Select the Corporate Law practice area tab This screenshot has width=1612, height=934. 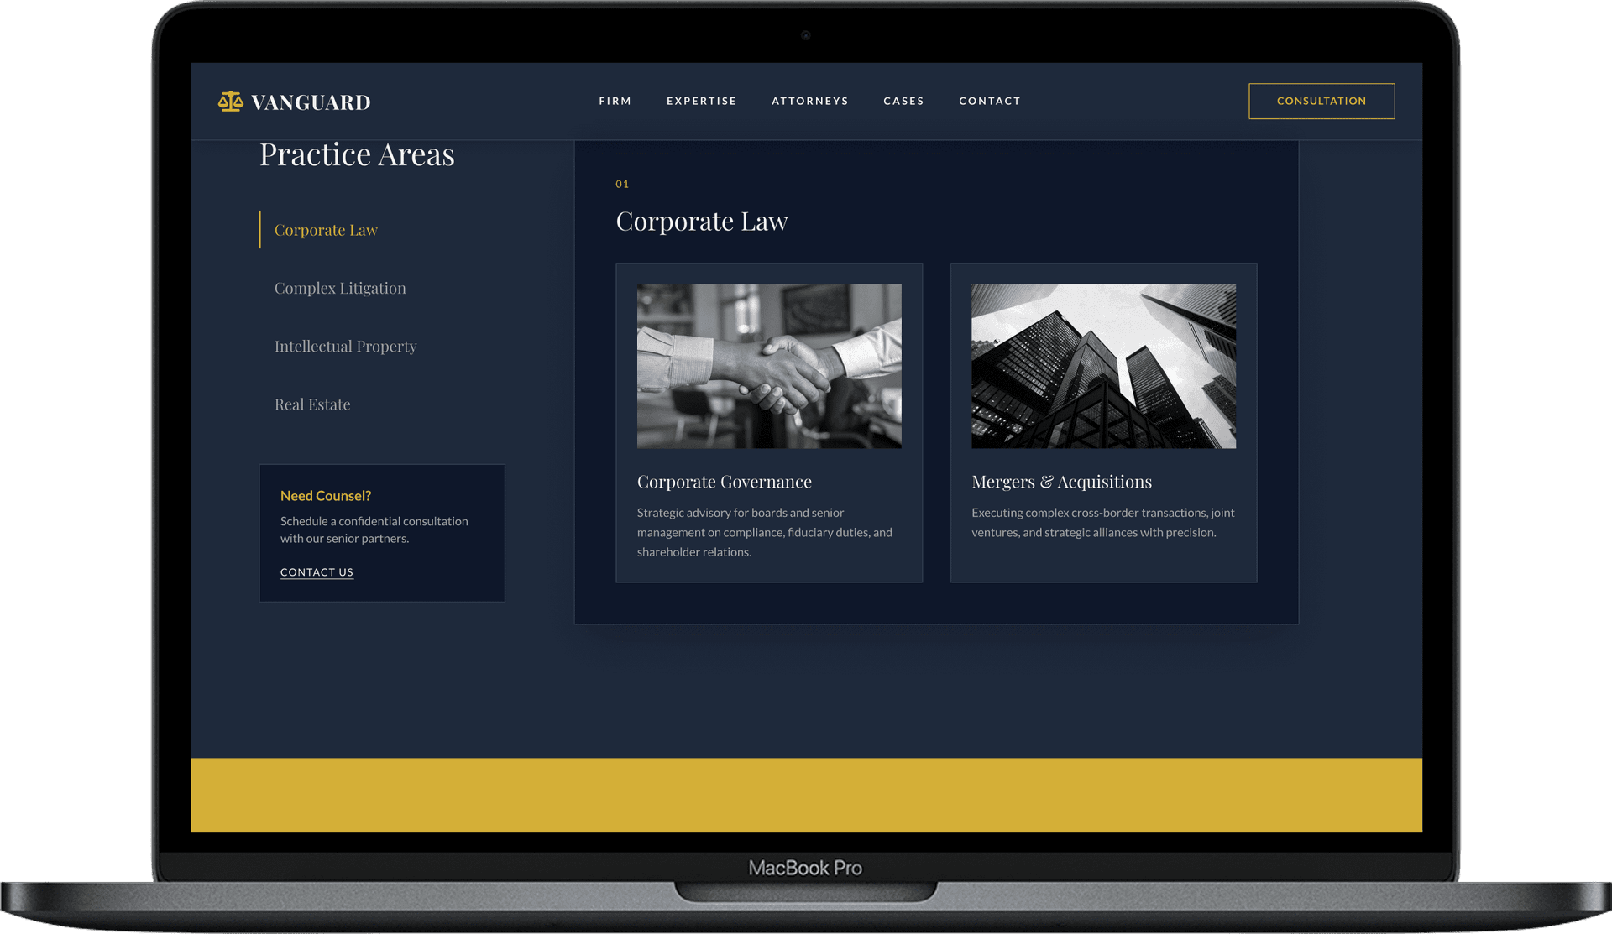click(326, 230)
